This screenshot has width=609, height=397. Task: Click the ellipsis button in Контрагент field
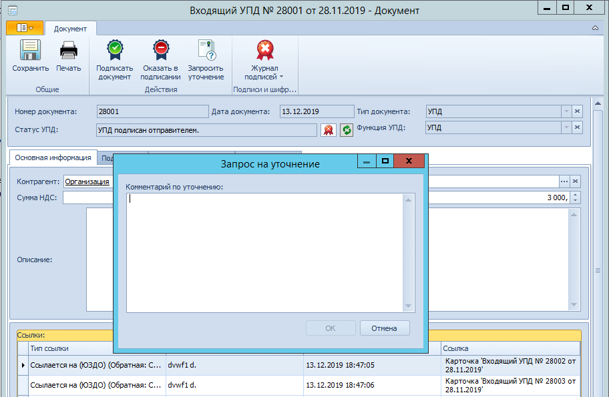pos(564,181)
